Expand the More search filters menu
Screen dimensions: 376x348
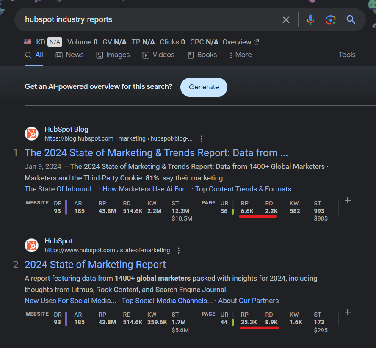pyautogui.click(x=241, y=55)
